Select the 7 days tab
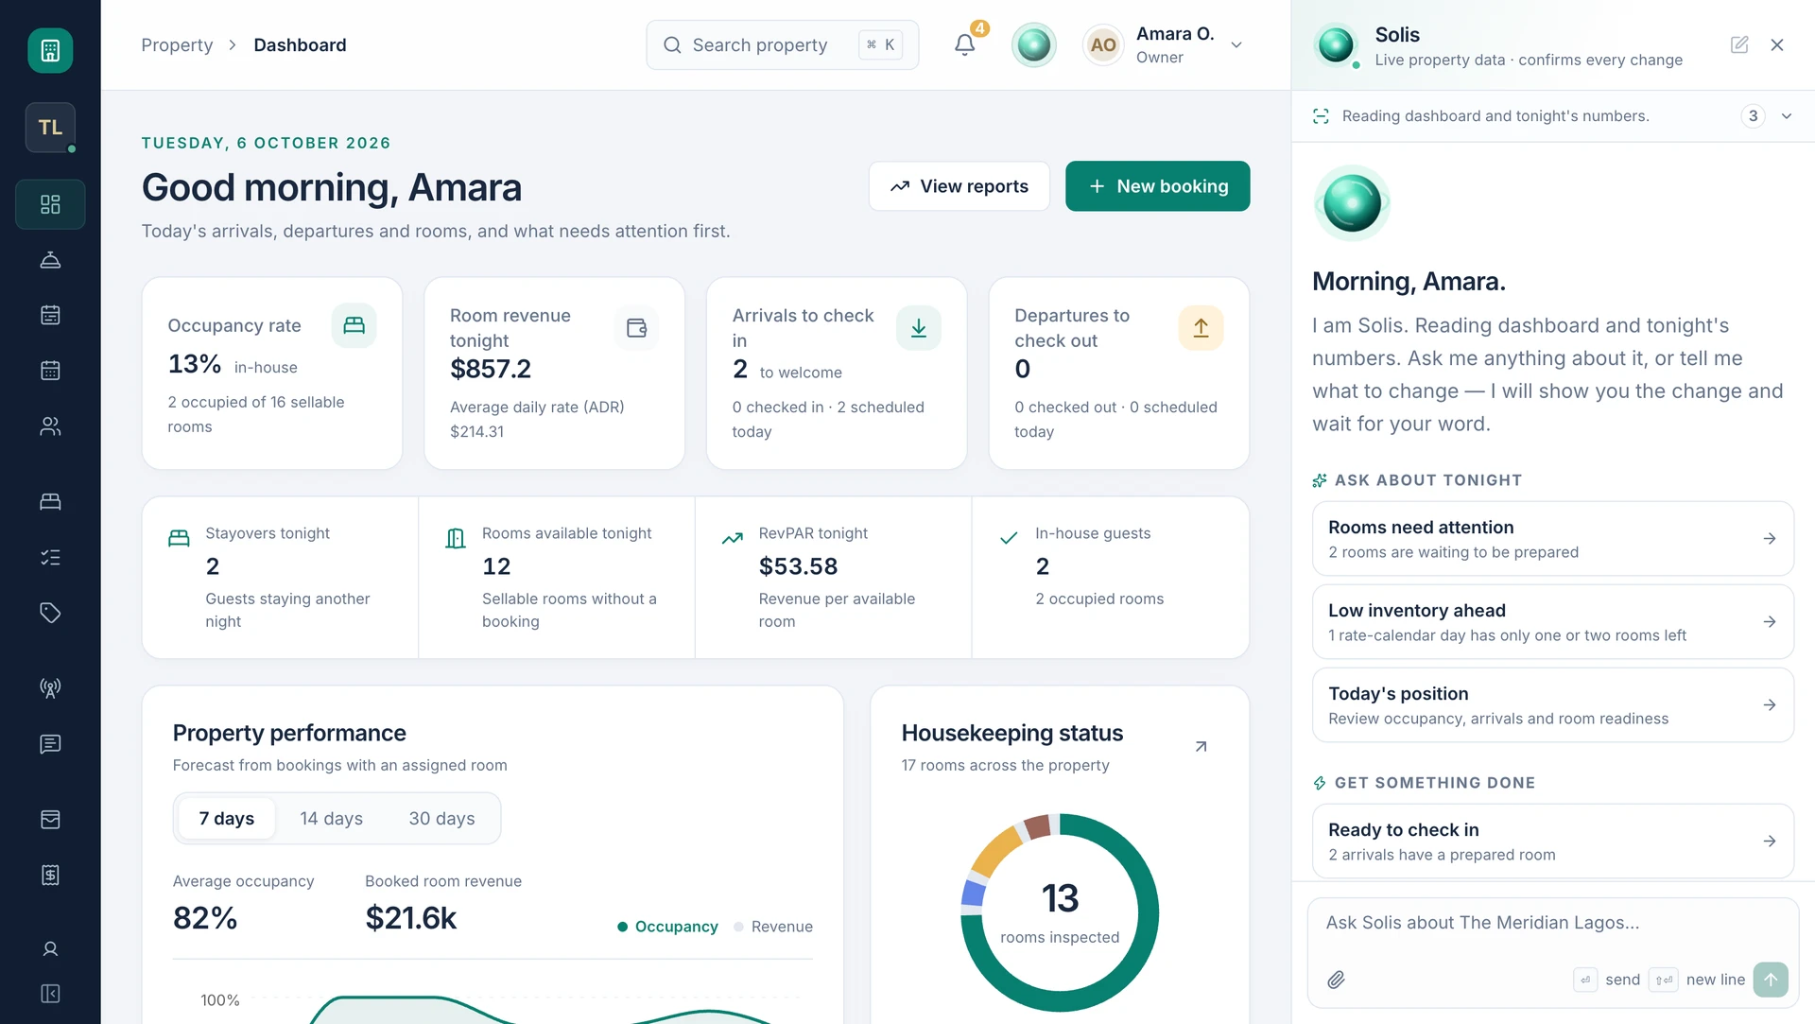The height and width of the screenshot is (1024, 1815). [x=227, y=819]
